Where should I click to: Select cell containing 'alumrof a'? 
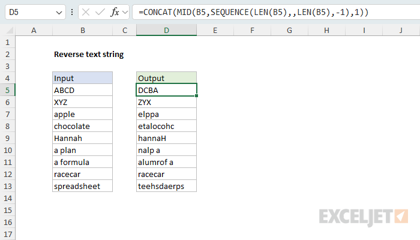(x=166, y=163)
